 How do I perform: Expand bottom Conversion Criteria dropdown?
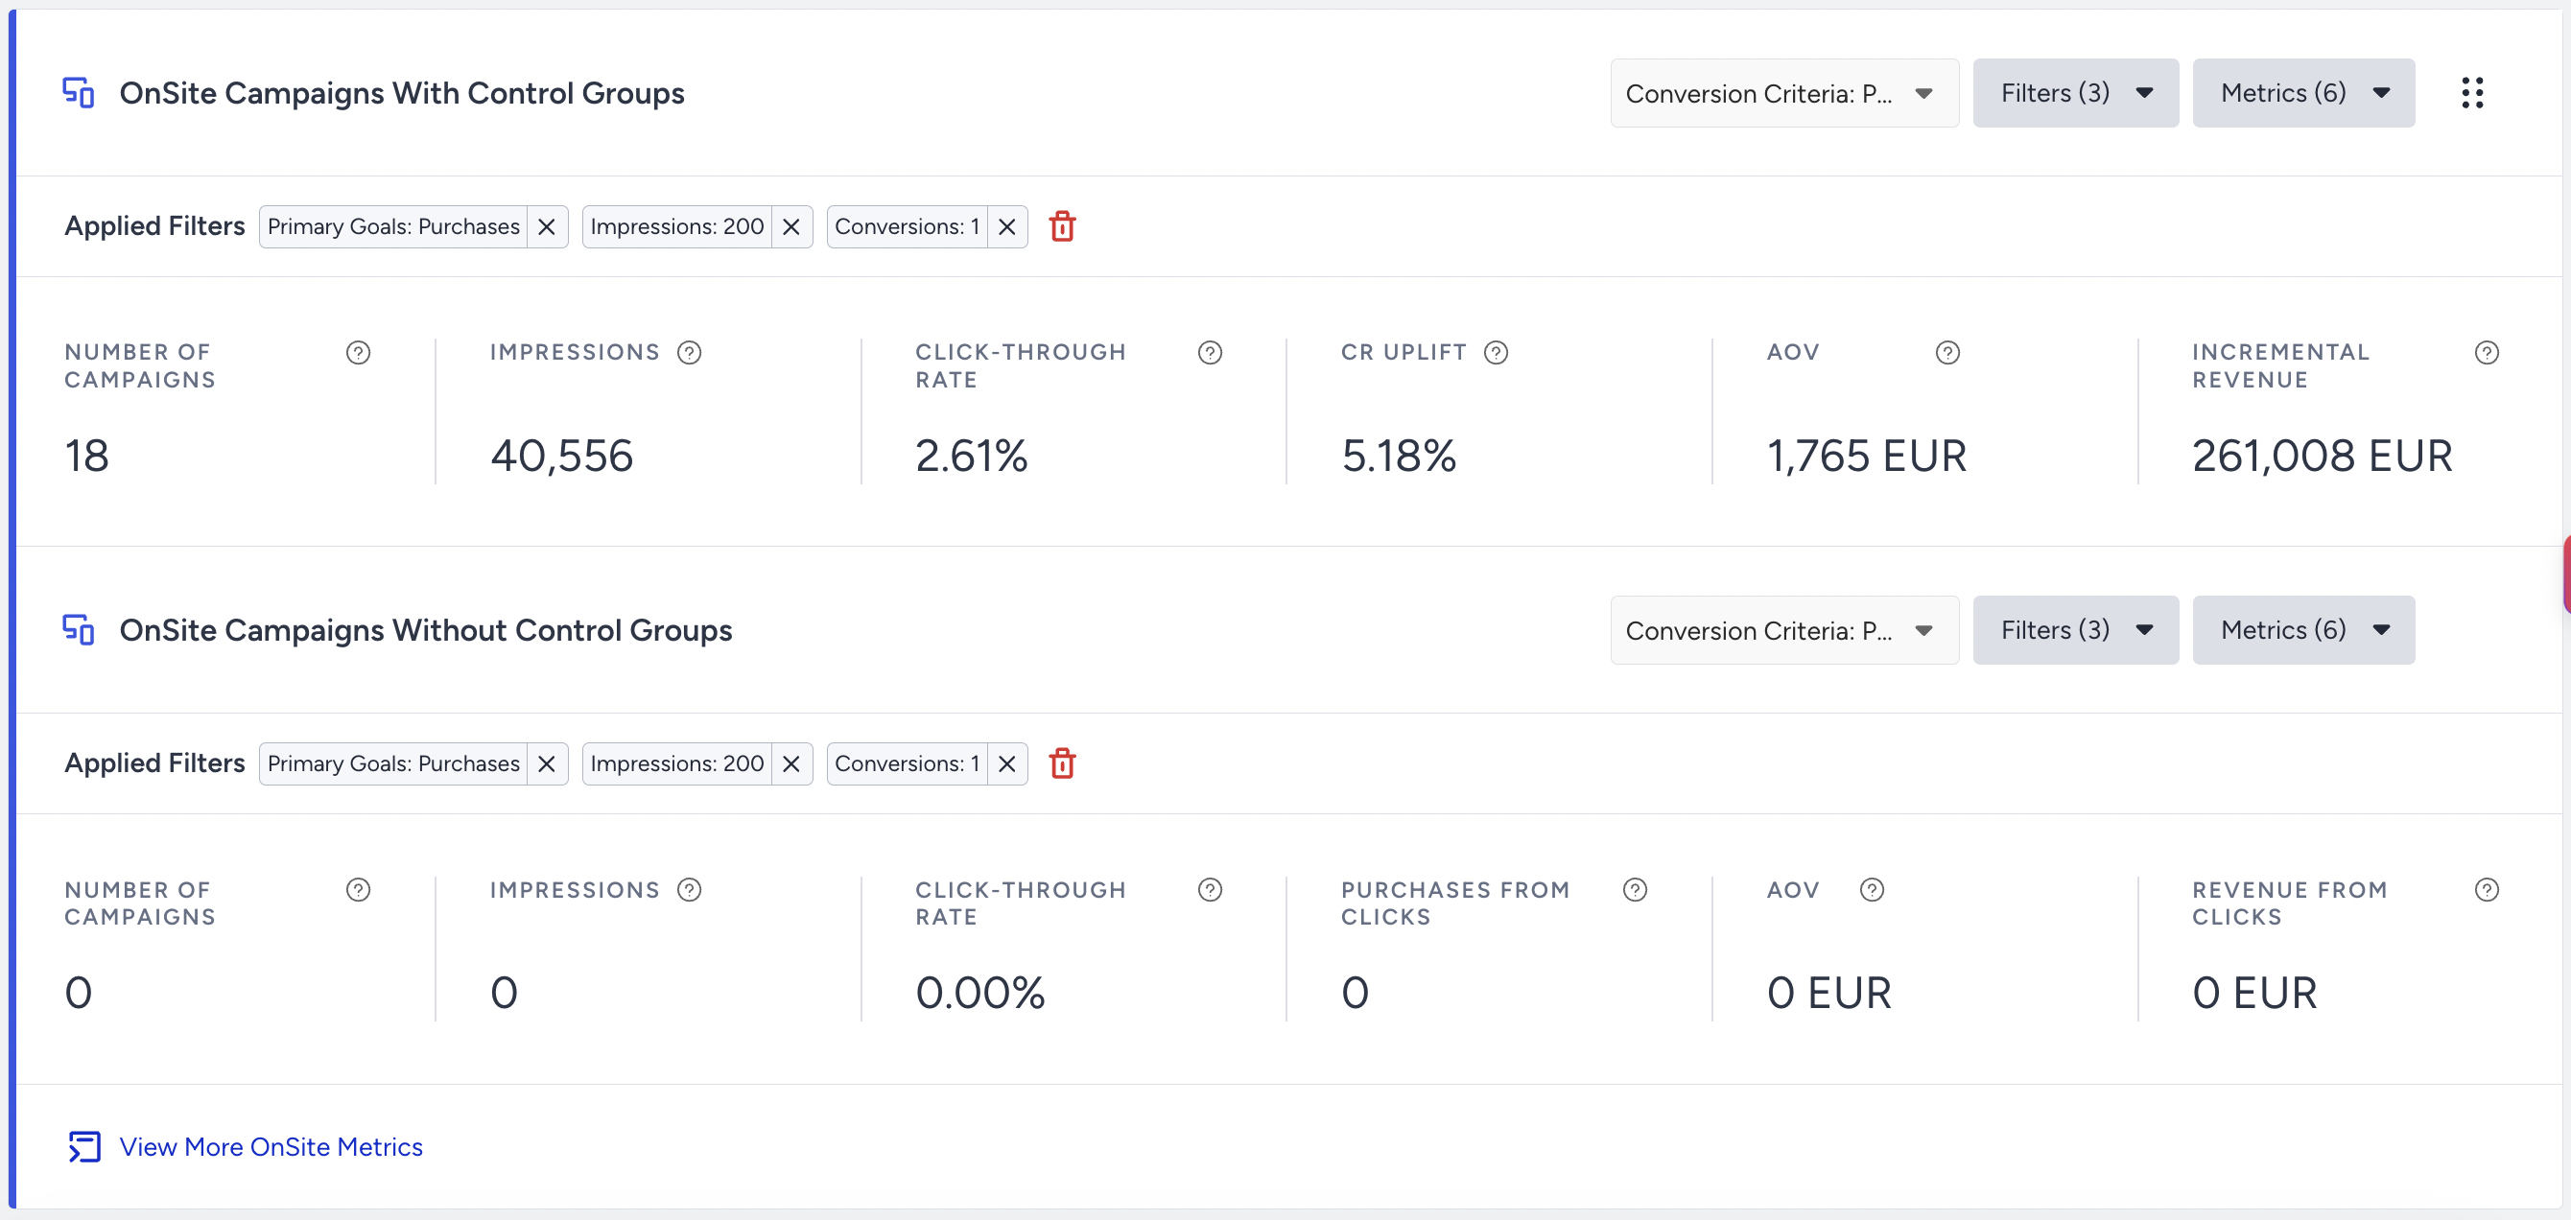1783,629
